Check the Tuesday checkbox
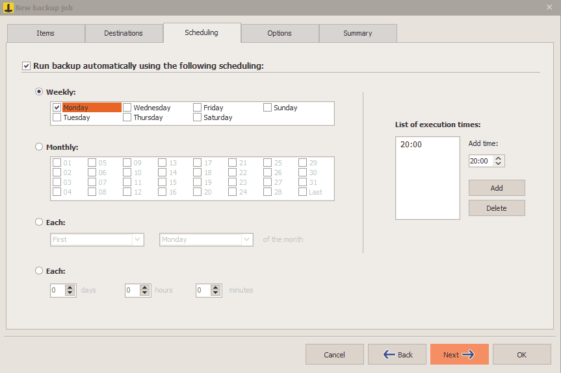 [57, 117]
